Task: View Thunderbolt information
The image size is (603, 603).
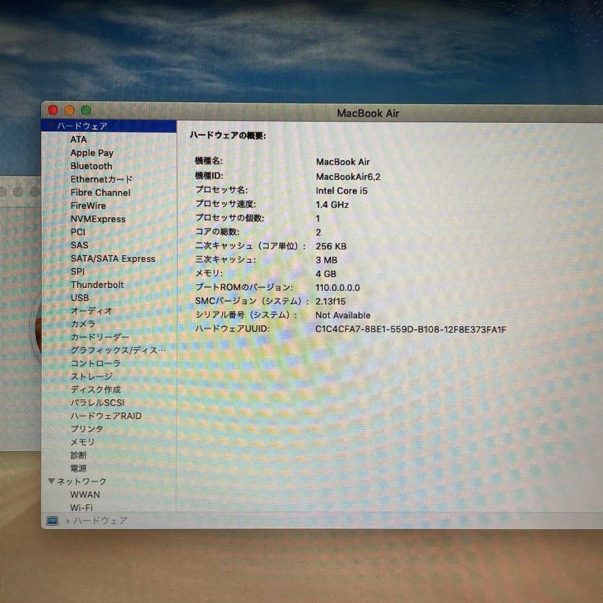Action: pos(98,285)
